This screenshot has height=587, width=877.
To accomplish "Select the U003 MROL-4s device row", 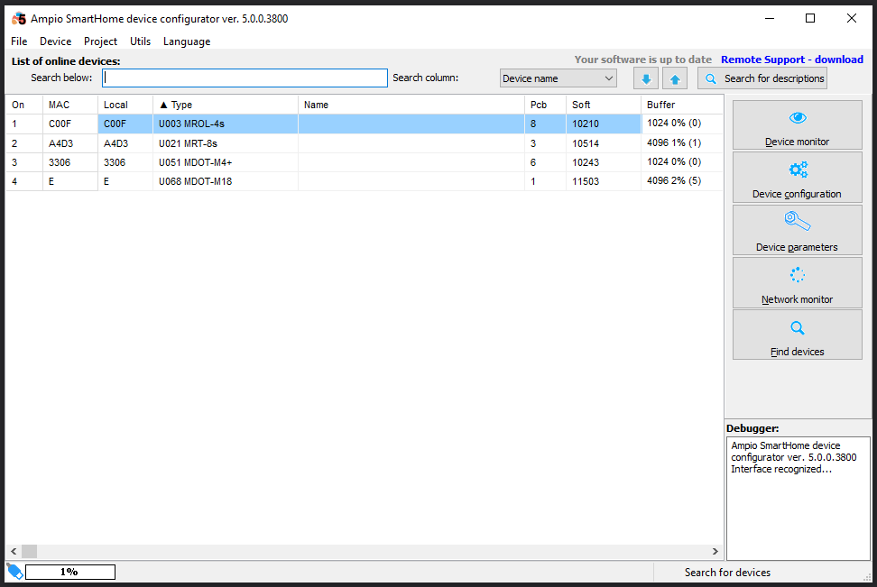I will [x=365, y=124].
